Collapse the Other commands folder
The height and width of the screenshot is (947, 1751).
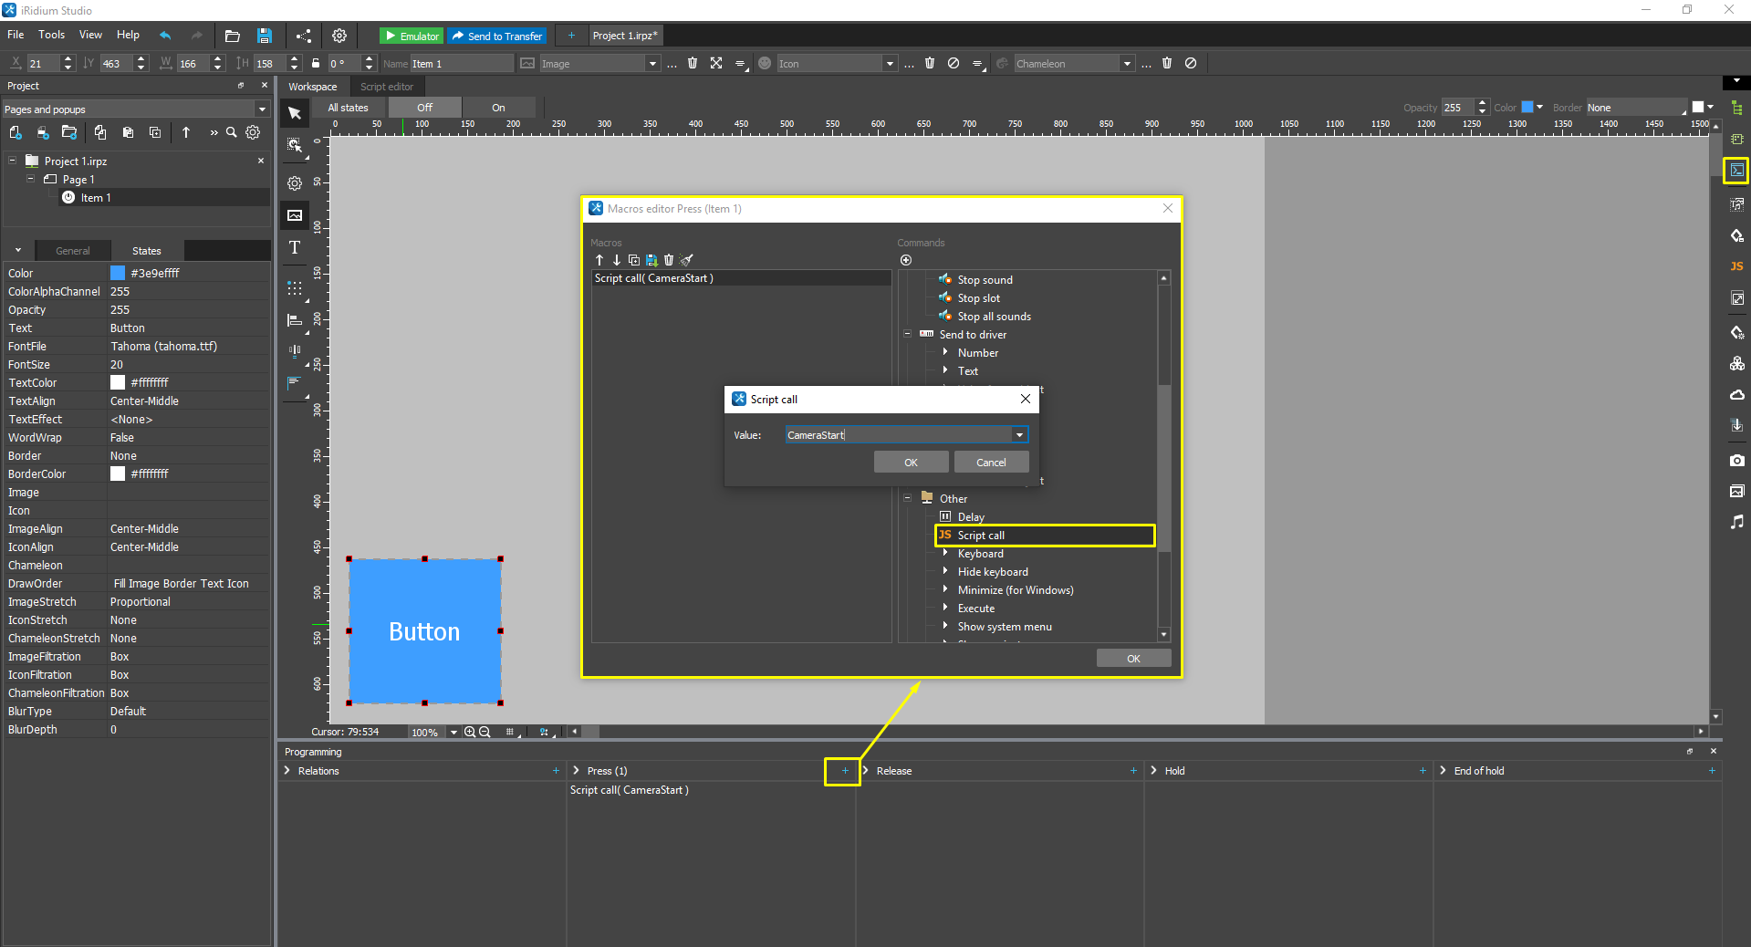[x=908, y=498]
